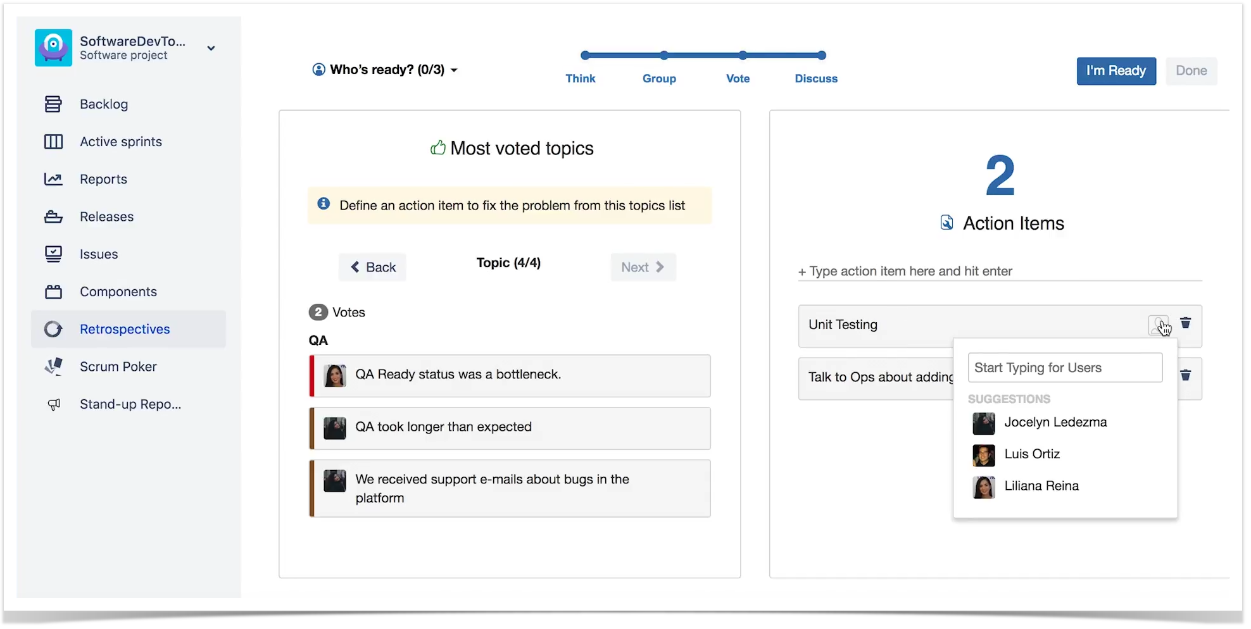This screenshot has width=1251, height=629.
Task: Select the 'QA Ready status was a bottleneck.' card
Action: click(510, 376)
